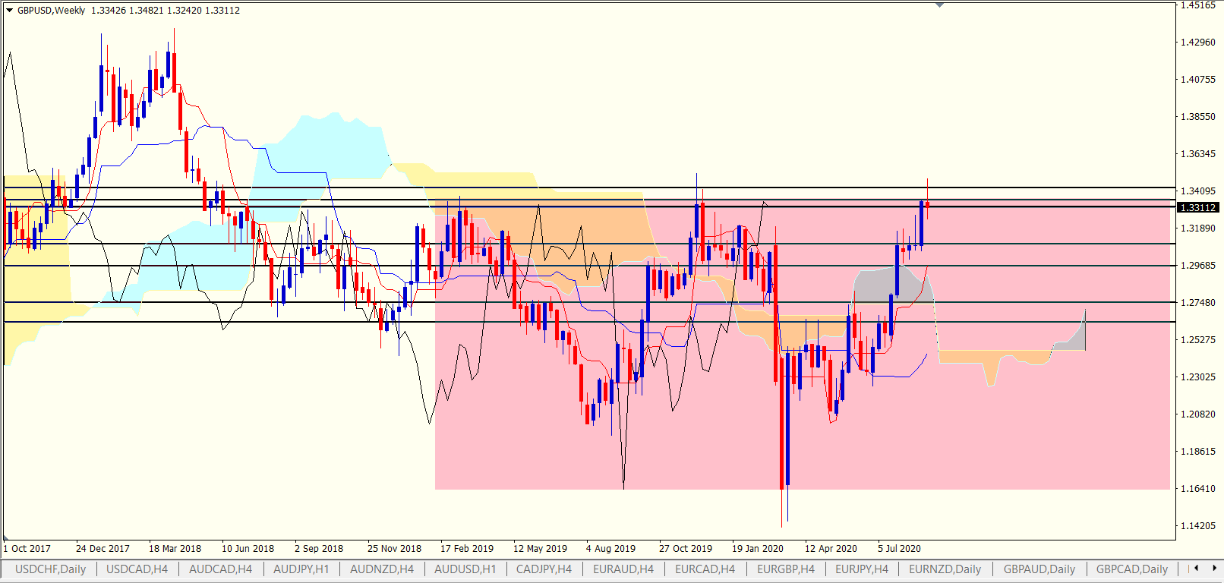Click the highlighted current price label 1.33112 on the axis
The width and height of the screenshot is (1224, 583).
pyautogui.click(x=1197, y=207)
